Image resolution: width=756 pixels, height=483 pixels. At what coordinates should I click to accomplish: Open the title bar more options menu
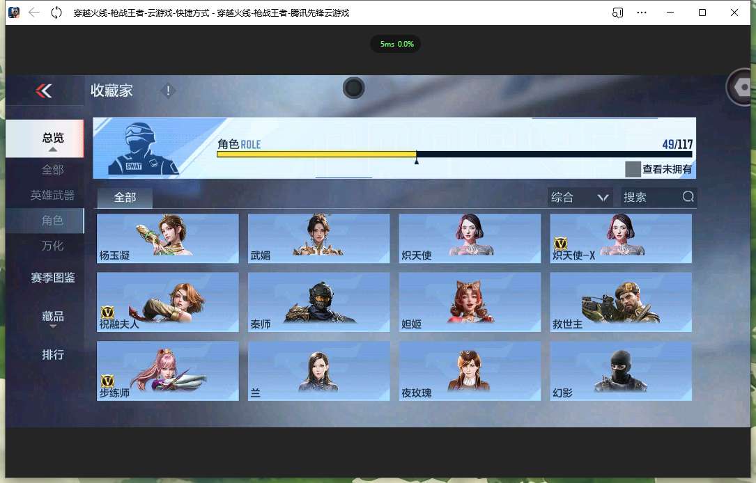(x=641, y=13)
